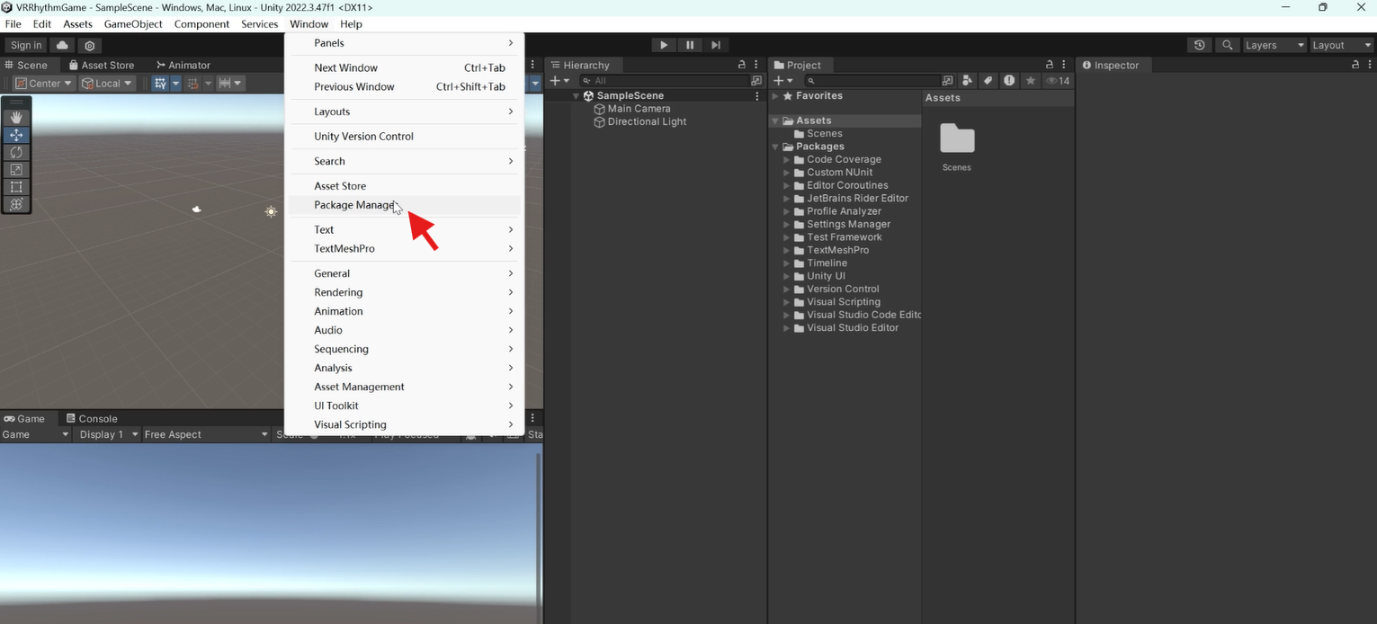
Task: Open the GameObject menu
Action: point(133,24)
